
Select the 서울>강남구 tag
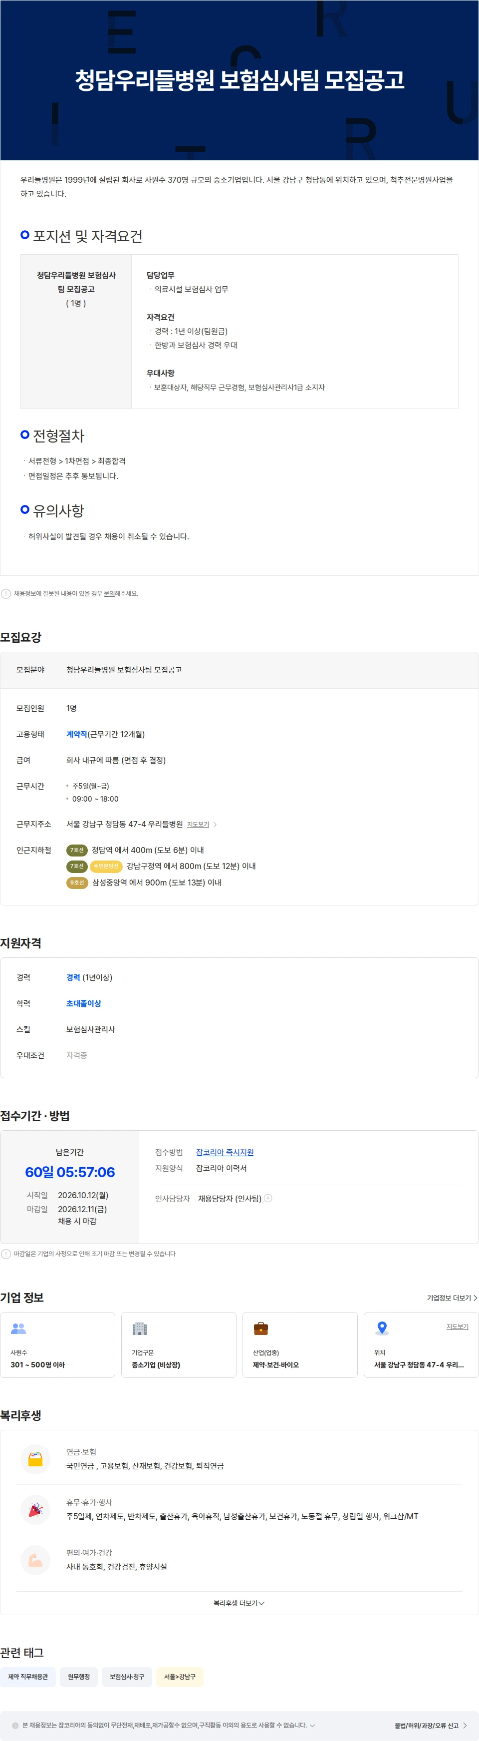point(180,1677)
